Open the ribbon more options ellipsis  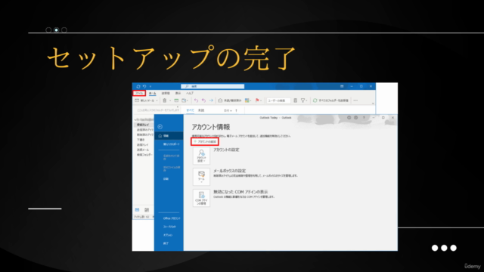click(355, 100)
